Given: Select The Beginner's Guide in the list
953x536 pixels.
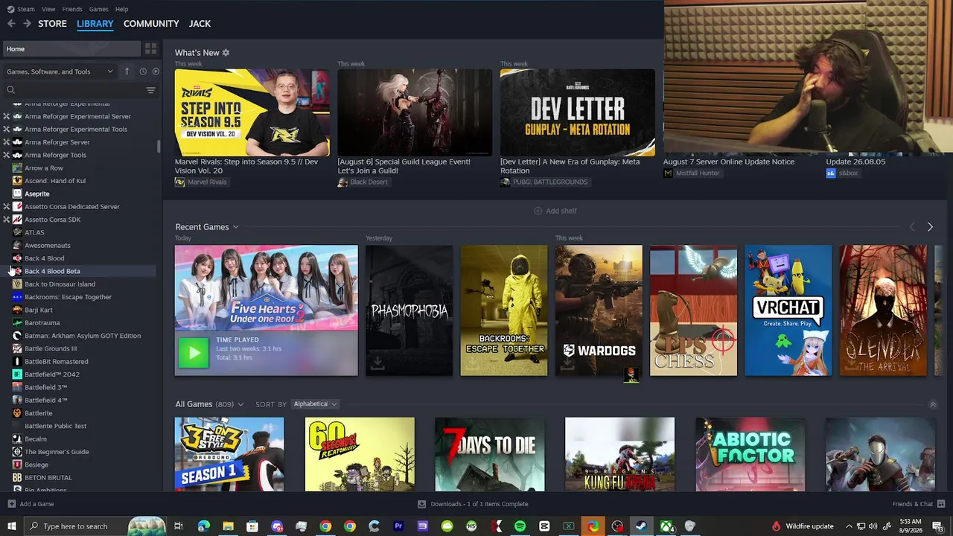Looking at the screenshot, I should (x=57, y=452).
